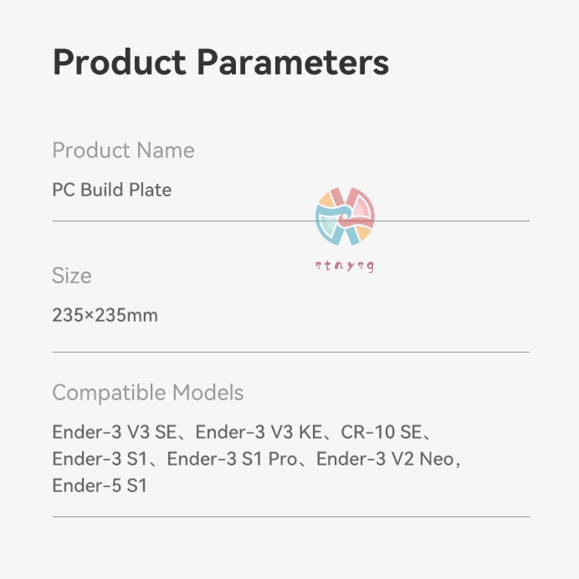Viewport: 579px width, 579px height.
Task: Click CR-10 SE model text
Action: (x=381, y=432)
